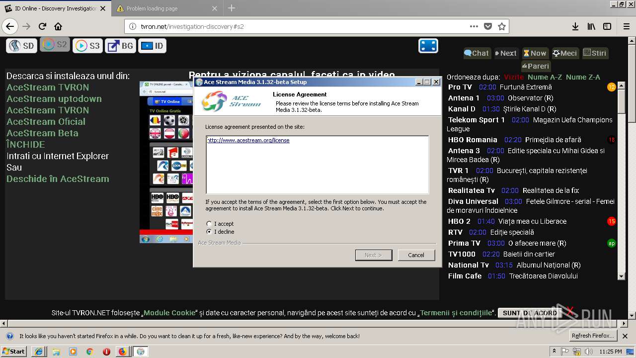Open the Windows Start menu

(14, 351)
